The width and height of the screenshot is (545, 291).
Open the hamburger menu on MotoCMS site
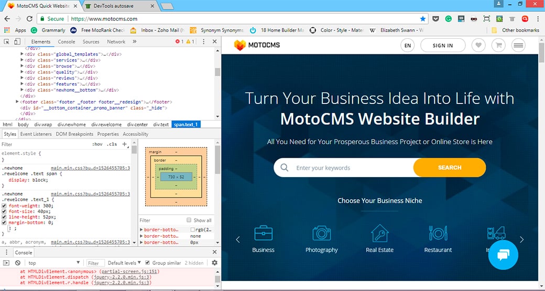tap(518, 45)
